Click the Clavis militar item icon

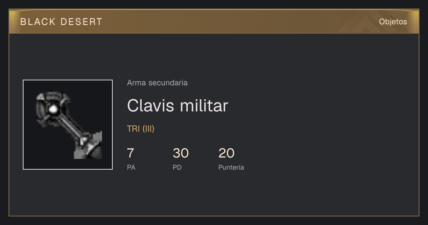pos(68,125)
